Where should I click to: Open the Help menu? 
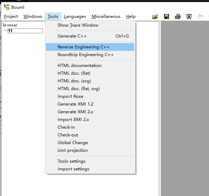coord(131,16)
